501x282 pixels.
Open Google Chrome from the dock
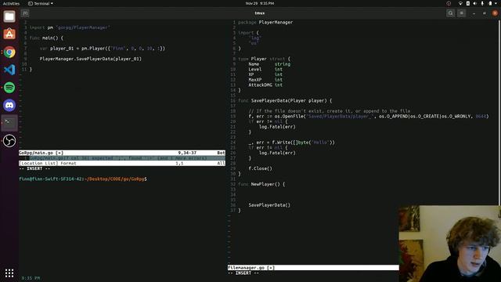pyautogui.click(x=9, y=52)
